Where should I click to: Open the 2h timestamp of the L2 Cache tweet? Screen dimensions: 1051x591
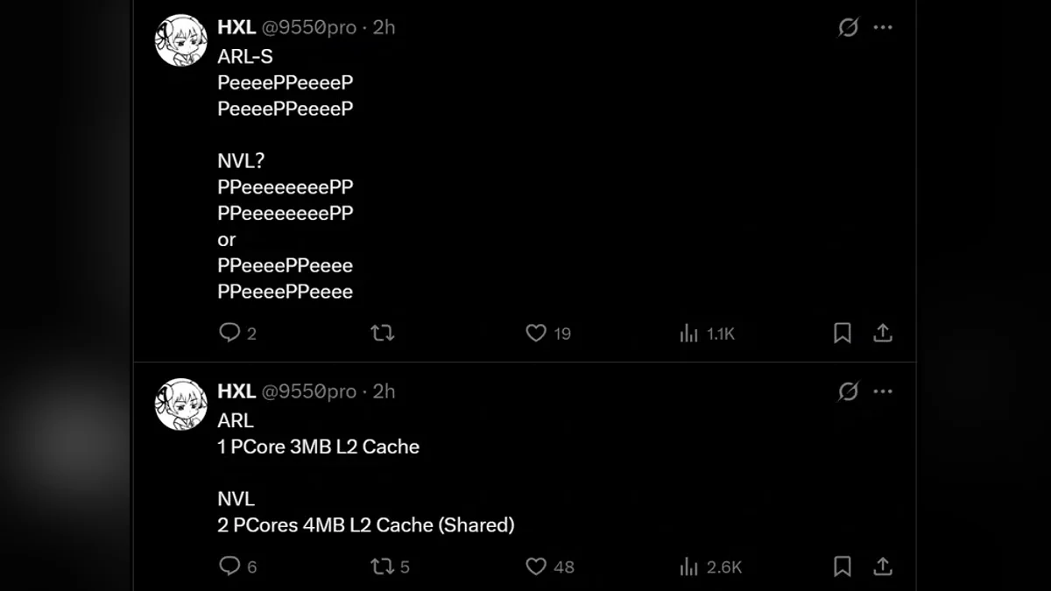384,391
